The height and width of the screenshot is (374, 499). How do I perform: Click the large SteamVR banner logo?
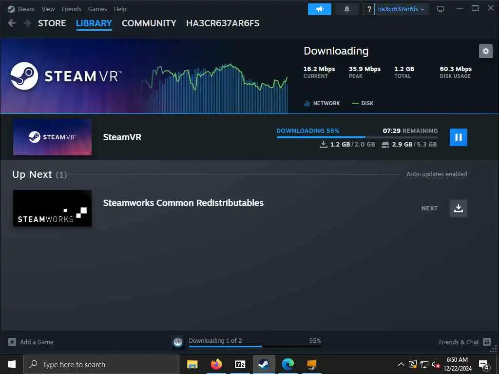pyautogui.click(x=66, y=76)
